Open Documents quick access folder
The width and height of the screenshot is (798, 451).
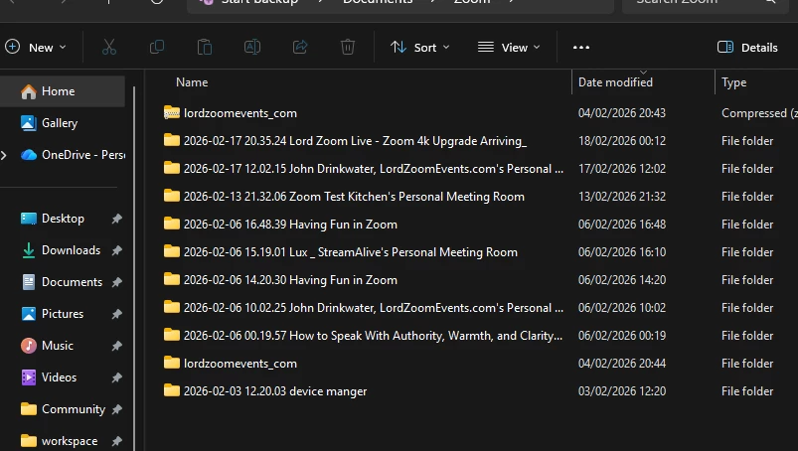[62, 282]
